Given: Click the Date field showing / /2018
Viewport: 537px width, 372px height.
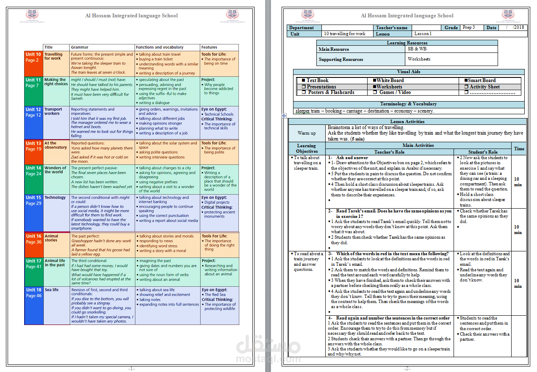Looking at the screenshot, I should (x=512, y=28).
